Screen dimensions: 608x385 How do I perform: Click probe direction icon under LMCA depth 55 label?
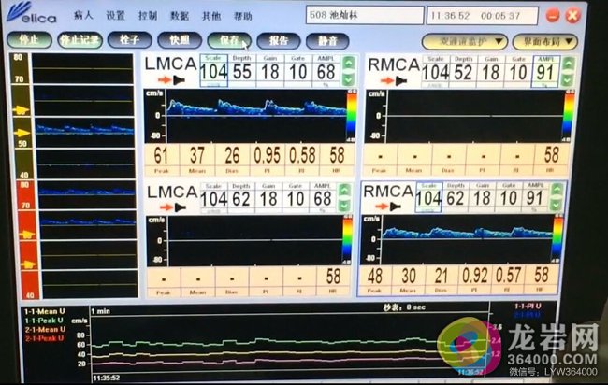click(x=171, y=80)
